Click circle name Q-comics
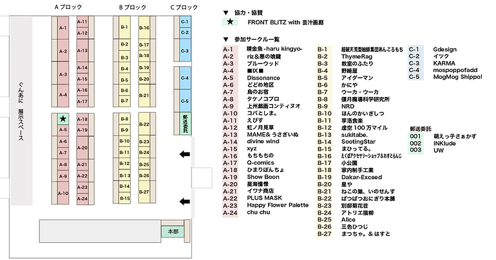Screen dimensions: 496x260 260,162
